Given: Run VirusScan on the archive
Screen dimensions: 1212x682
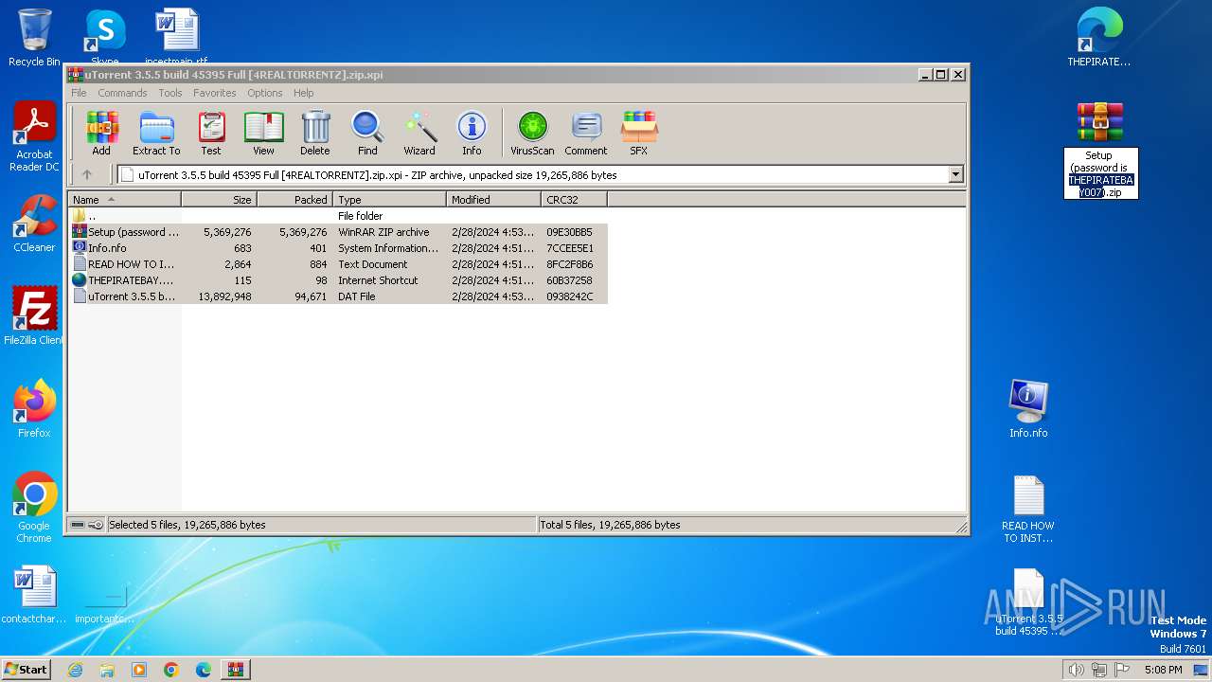Looking at the screenshot, I should click(x=532, y=134).
